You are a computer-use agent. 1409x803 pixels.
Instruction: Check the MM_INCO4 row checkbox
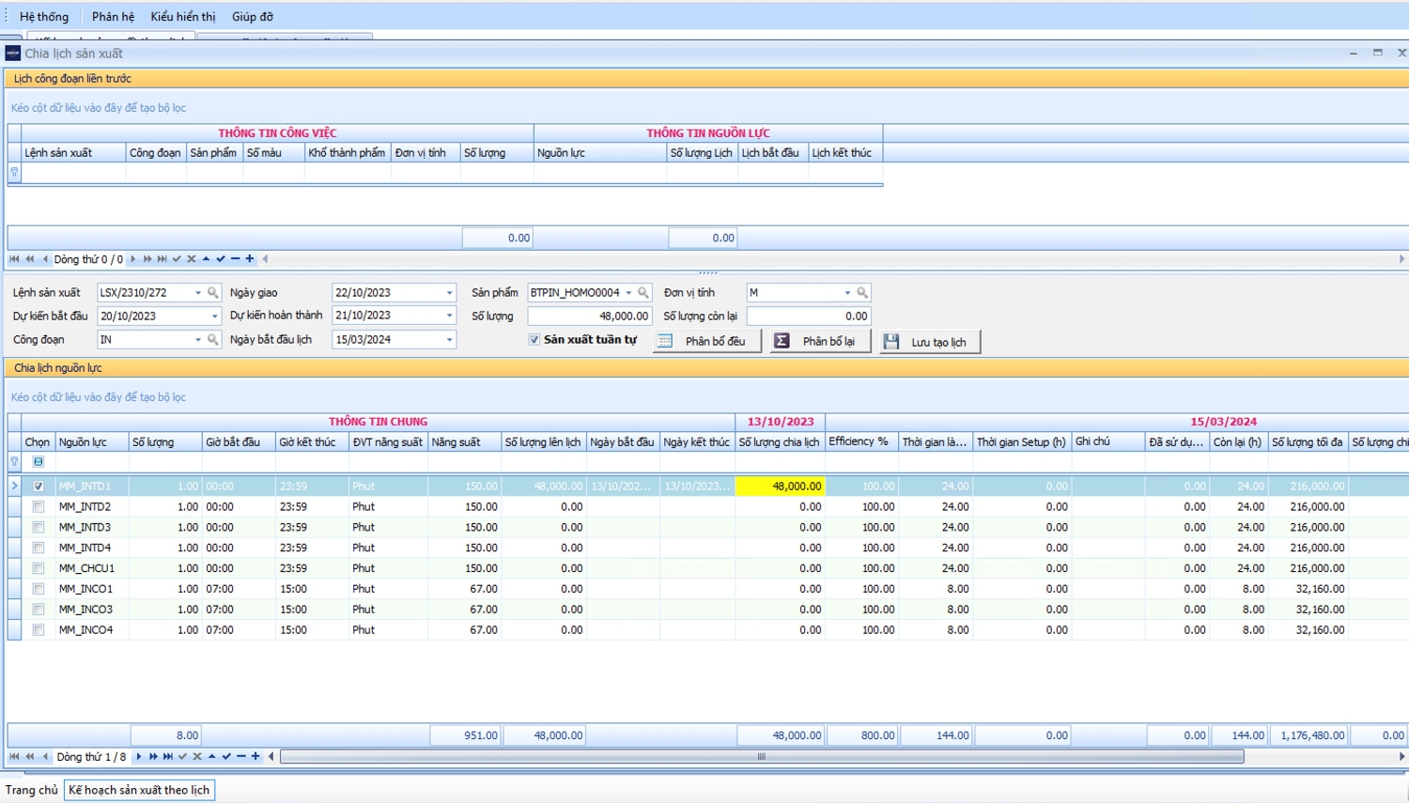point(39,630)
